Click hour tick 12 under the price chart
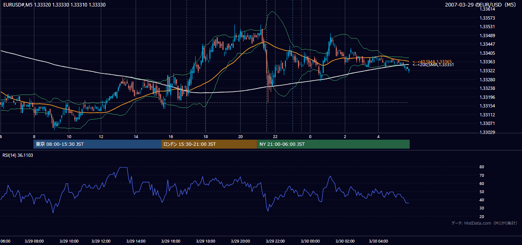This screenshot has width=522, height=245. point(100,136)
